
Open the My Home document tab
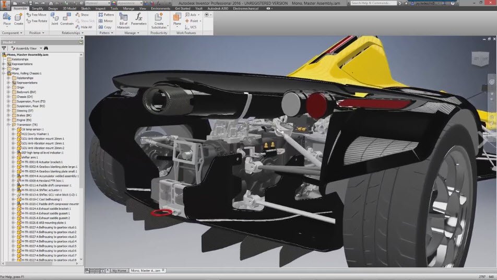119,271
